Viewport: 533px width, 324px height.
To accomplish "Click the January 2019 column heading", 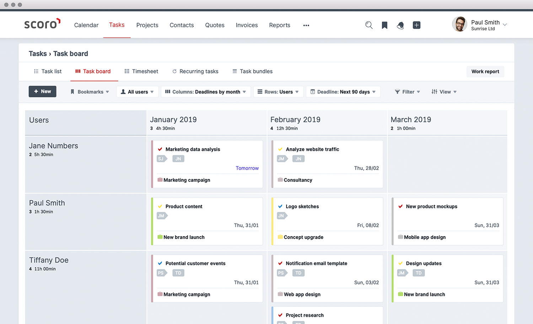I will click(173, 120).
